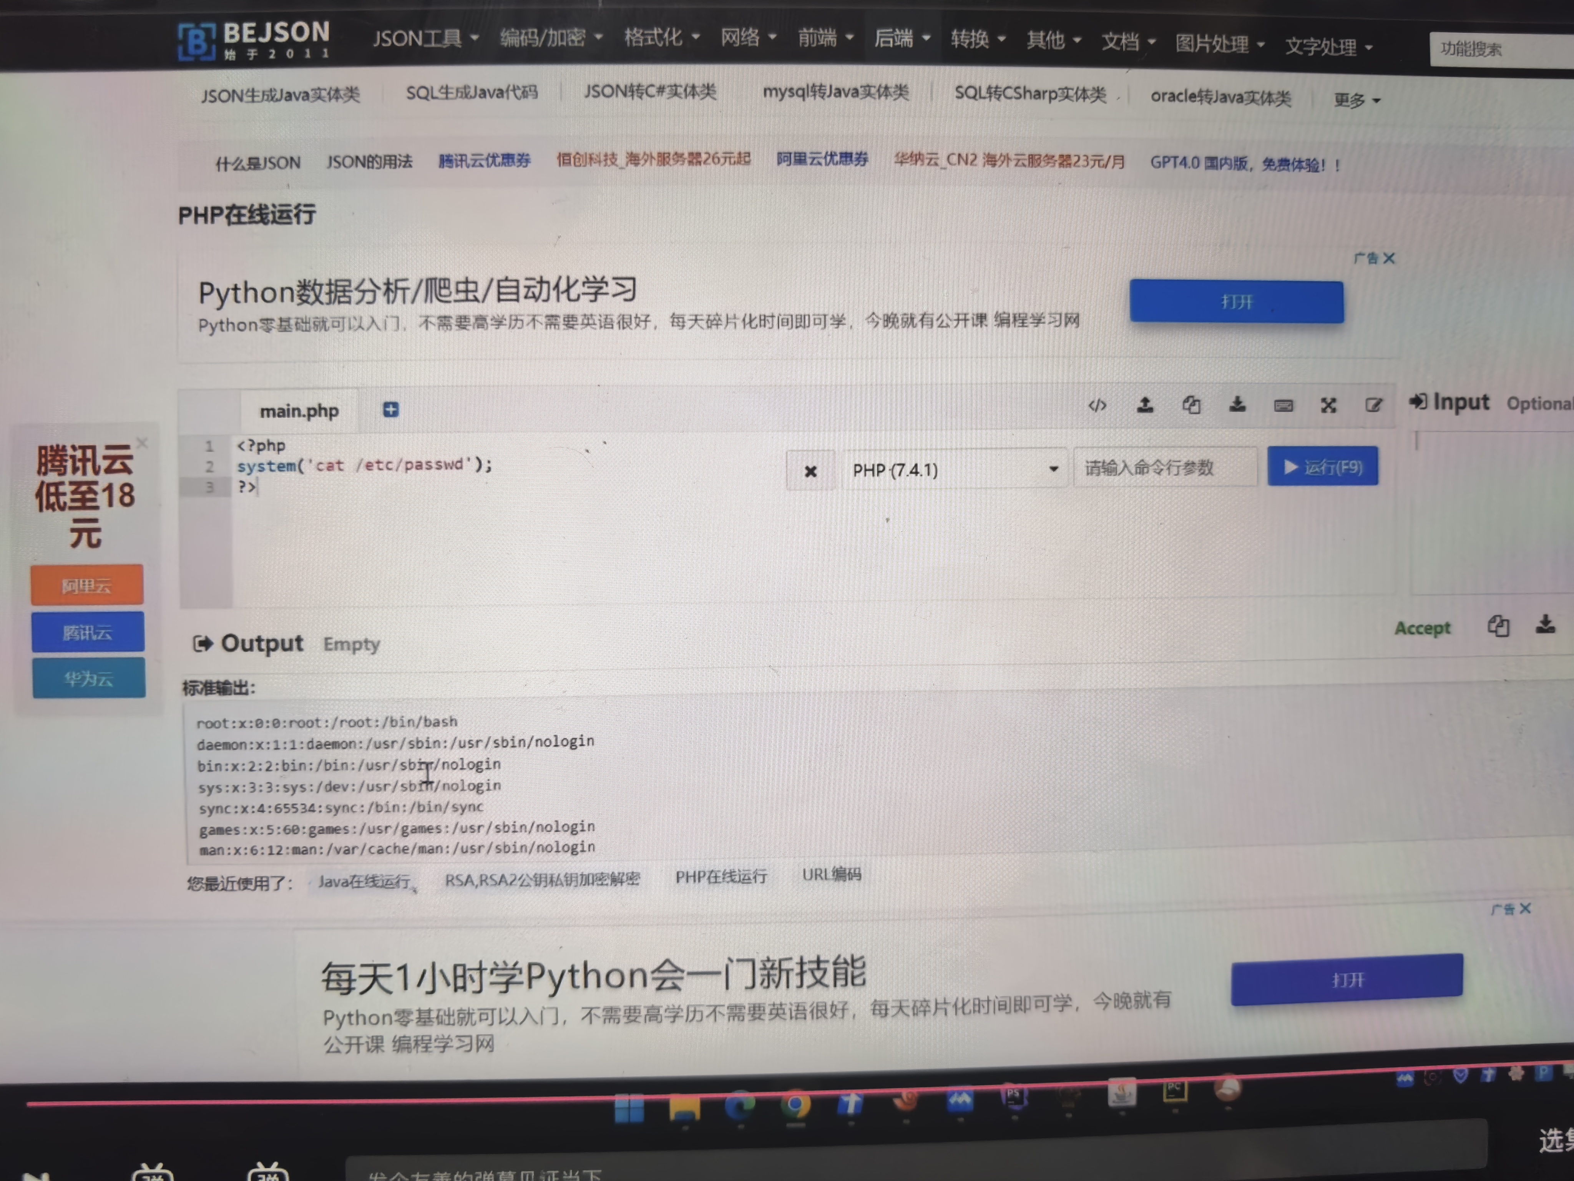
Task: Click the code format icon in editor toolbar
Action: [x=1096, y=406]
